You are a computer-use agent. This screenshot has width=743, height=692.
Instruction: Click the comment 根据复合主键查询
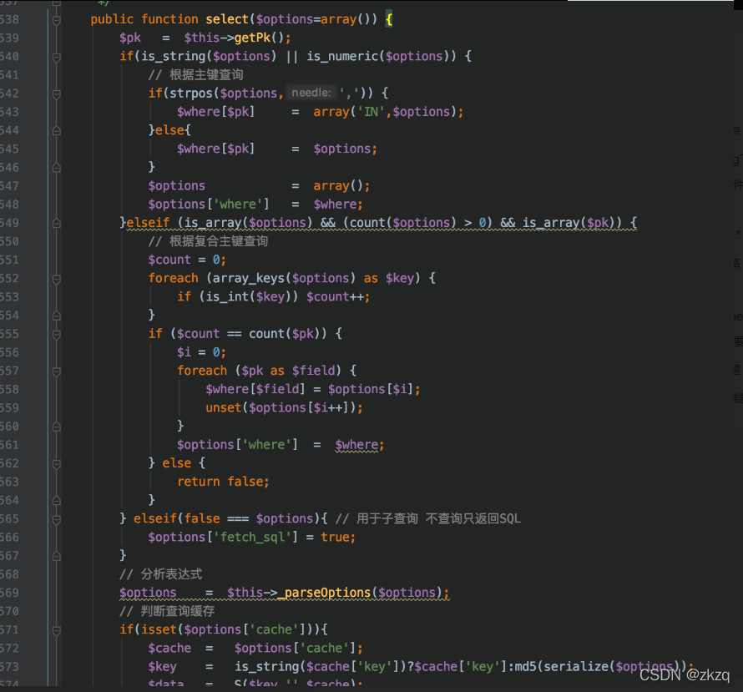click(208, 241)
